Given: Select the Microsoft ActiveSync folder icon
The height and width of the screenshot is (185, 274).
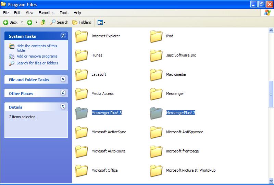Looking at the screenshot, I should coord(82,132).
